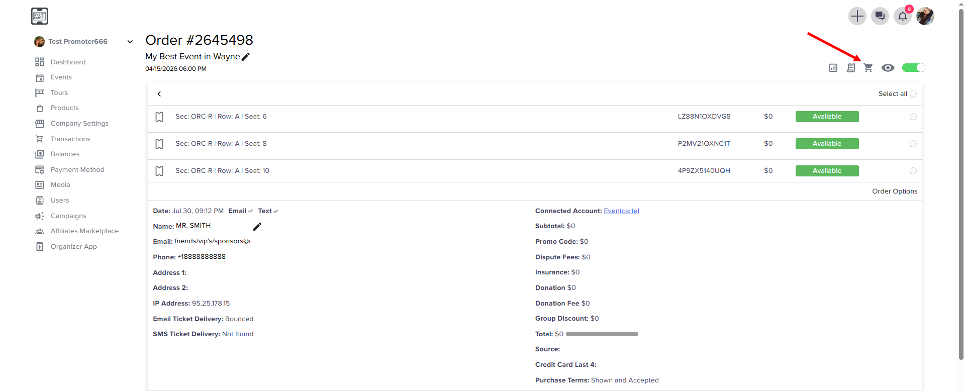The width and height of the screenshot is (965, 391).
Task: Click ticket code P2MV21OXNC1T
Action: [x=704, y=144]
